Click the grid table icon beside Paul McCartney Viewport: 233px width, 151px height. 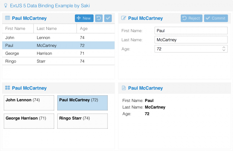(x=8, y=18)
